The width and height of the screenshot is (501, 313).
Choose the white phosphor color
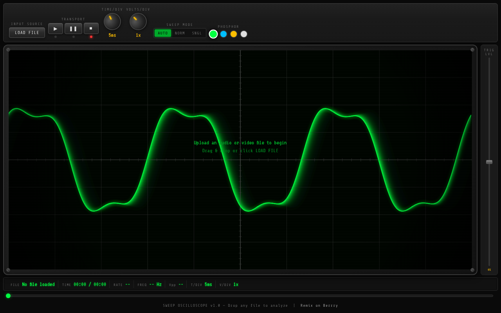click(244, 34)
